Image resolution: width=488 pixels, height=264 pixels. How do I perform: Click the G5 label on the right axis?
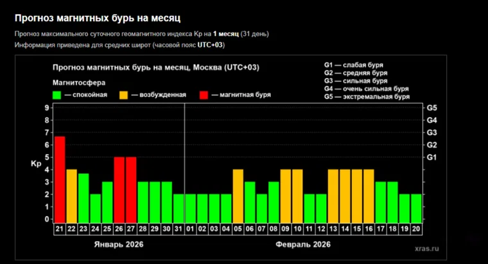pyautogui.click(x=432, y=108)
